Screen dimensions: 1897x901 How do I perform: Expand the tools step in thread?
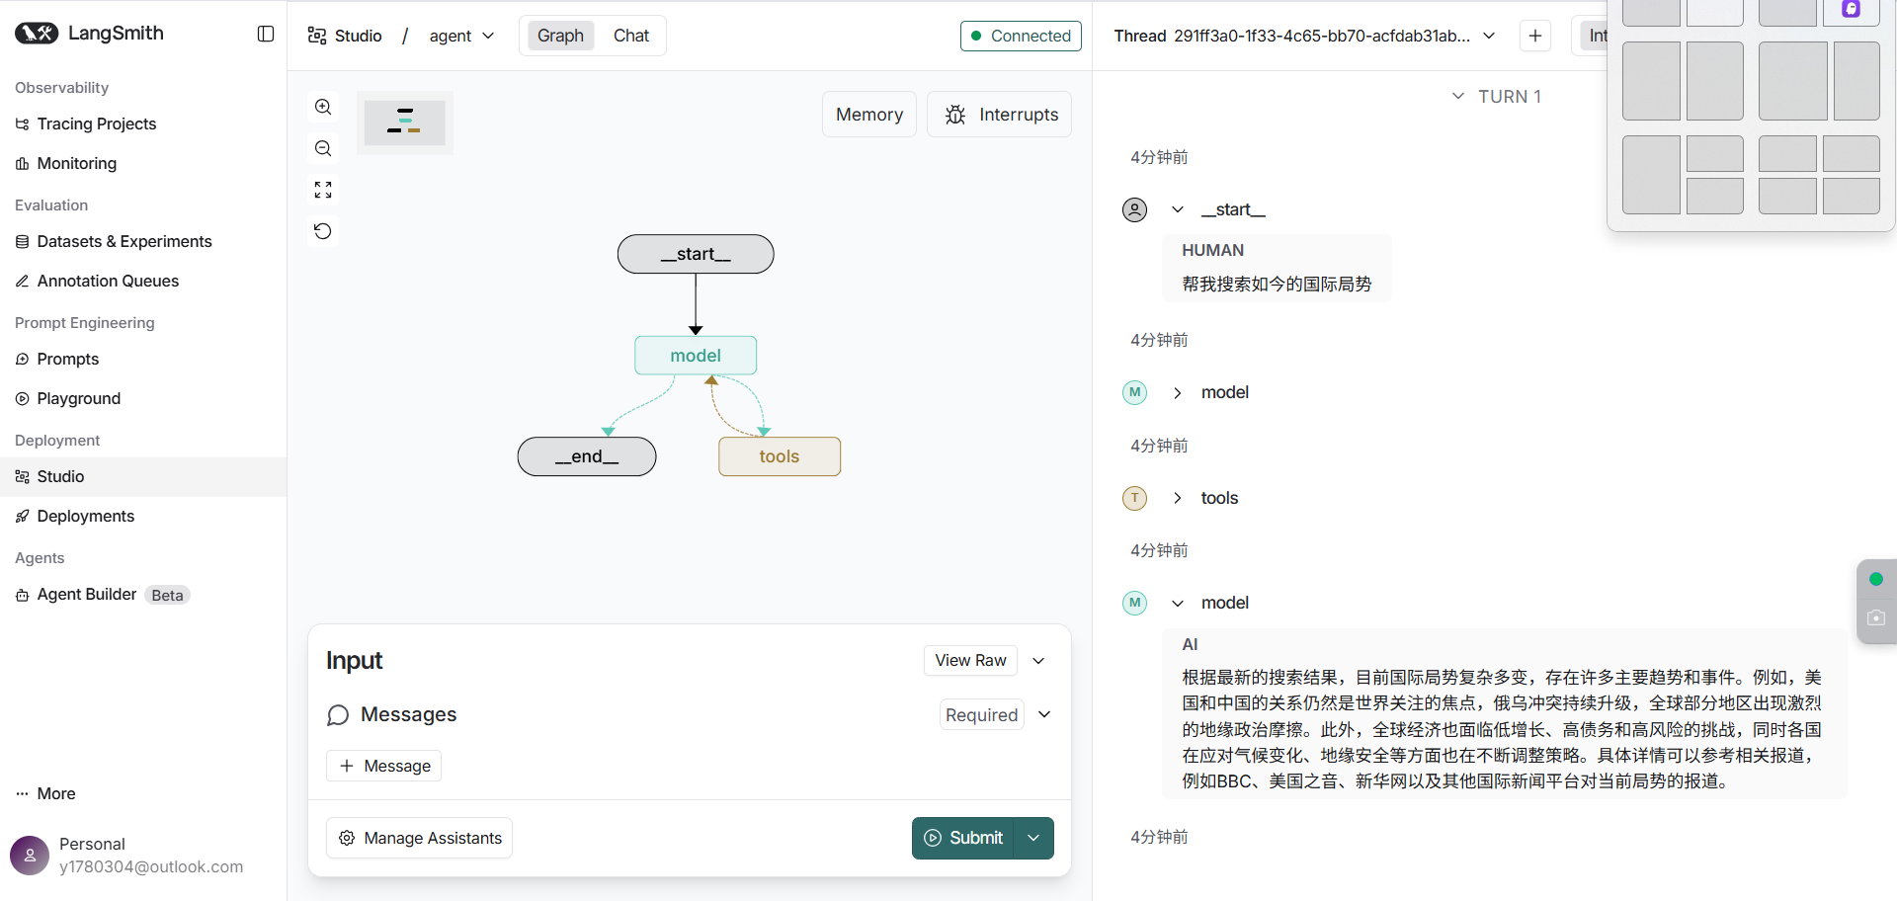click(x=1178, y=498)
